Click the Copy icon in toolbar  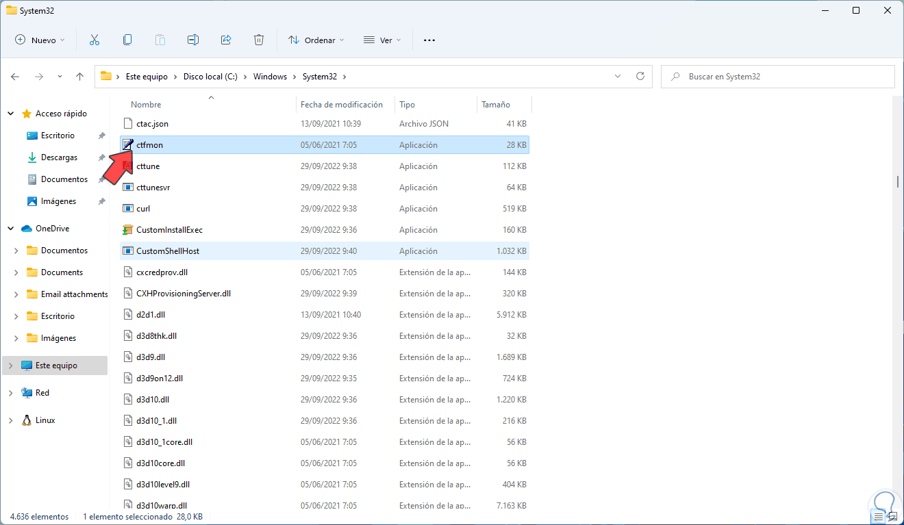[x=127, y=40]
